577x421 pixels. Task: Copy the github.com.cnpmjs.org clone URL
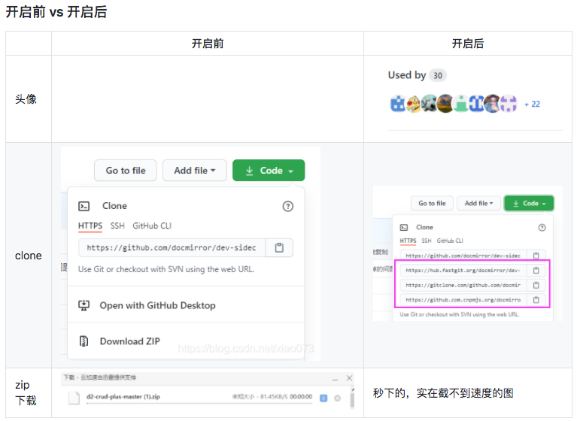536,300
